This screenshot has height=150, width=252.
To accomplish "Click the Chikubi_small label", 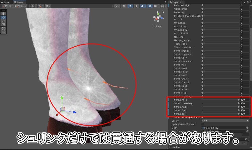I will (181, 33).
